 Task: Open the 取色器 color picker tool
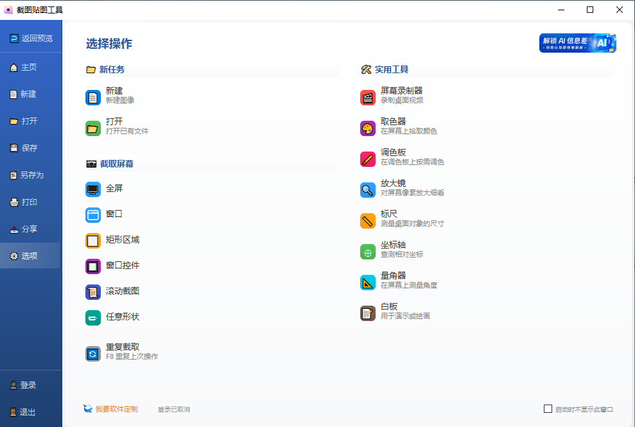(x=390, y=125)
